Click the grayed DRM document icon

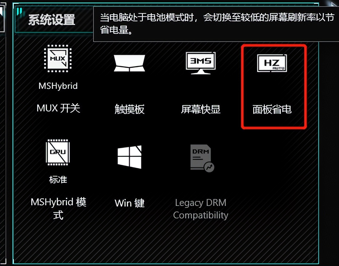pos(202,158)
